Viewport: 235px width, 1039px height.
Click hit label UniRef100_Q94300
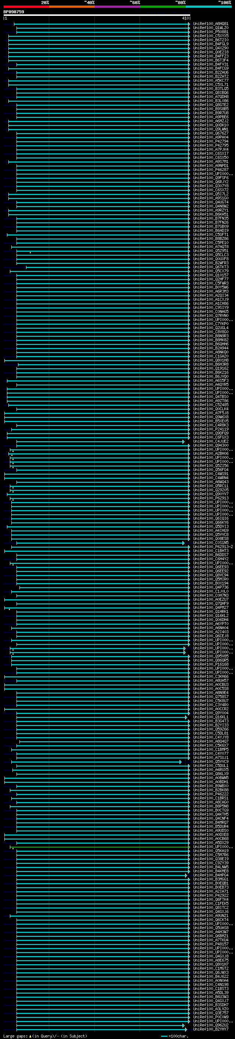210,445
